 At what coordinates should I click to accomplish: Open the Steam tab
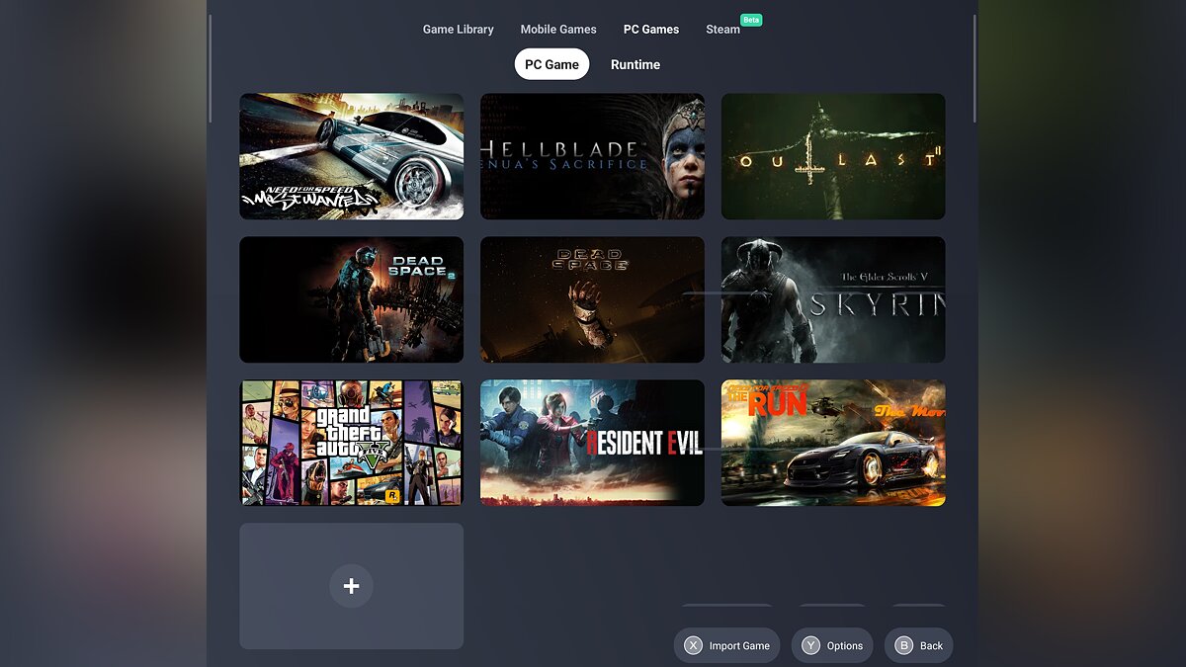(x=722, y=30)
